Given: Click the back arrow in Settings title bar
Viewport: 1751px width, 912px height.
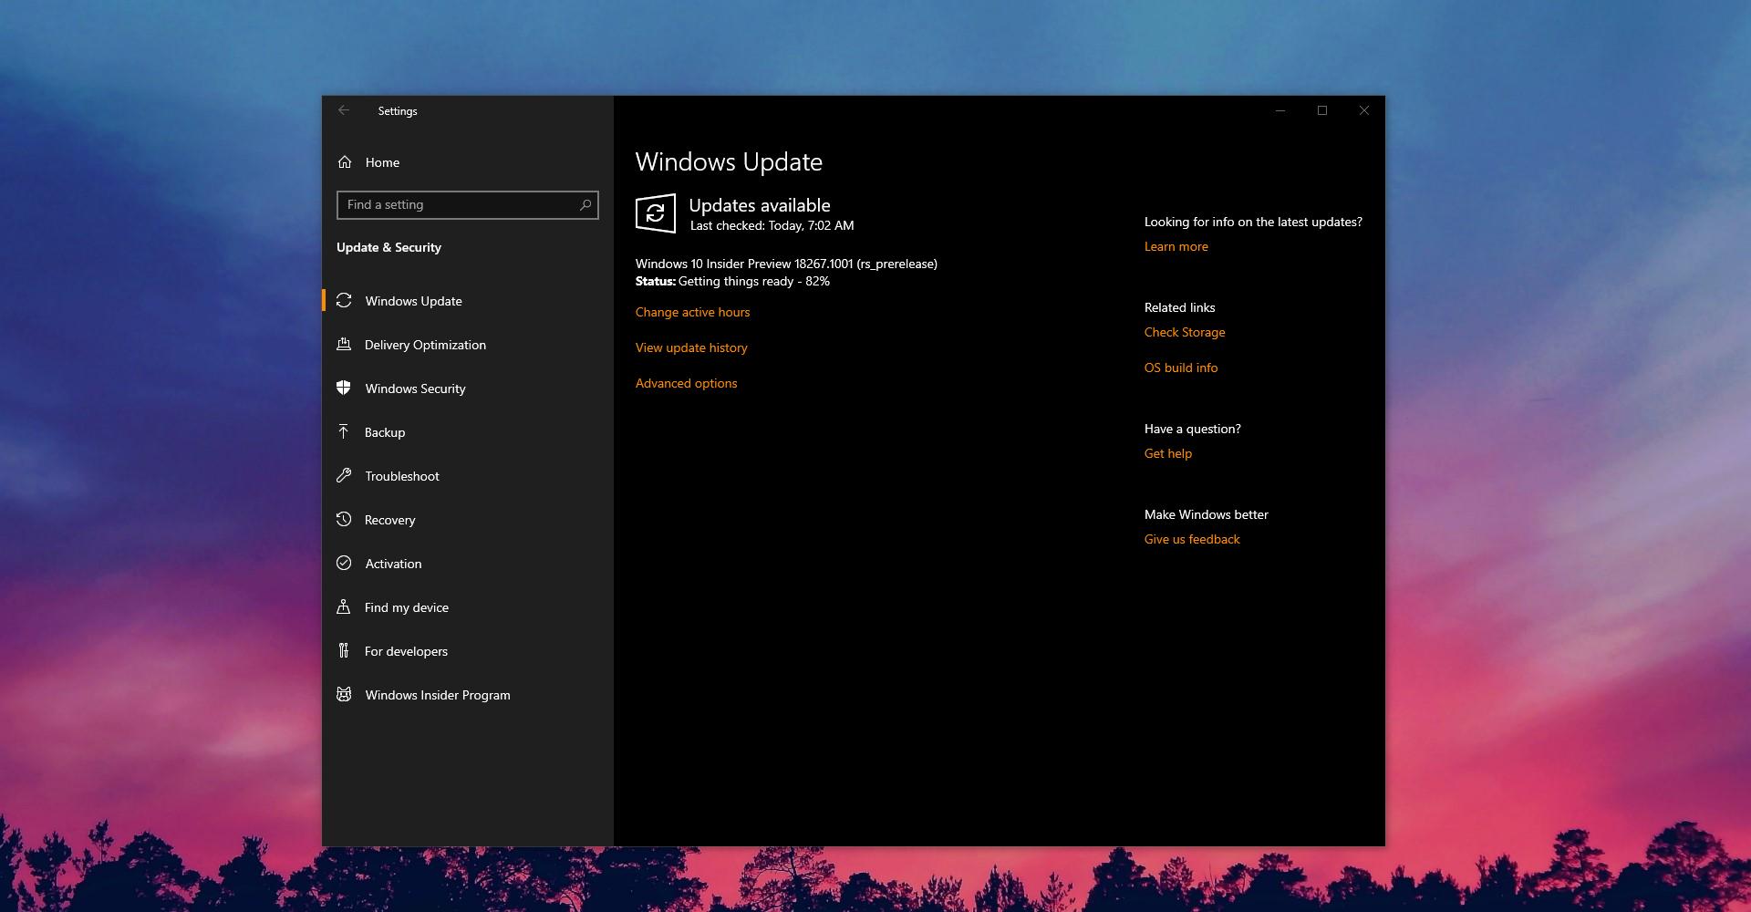Looking at the screenshot, I should point(344,110).
